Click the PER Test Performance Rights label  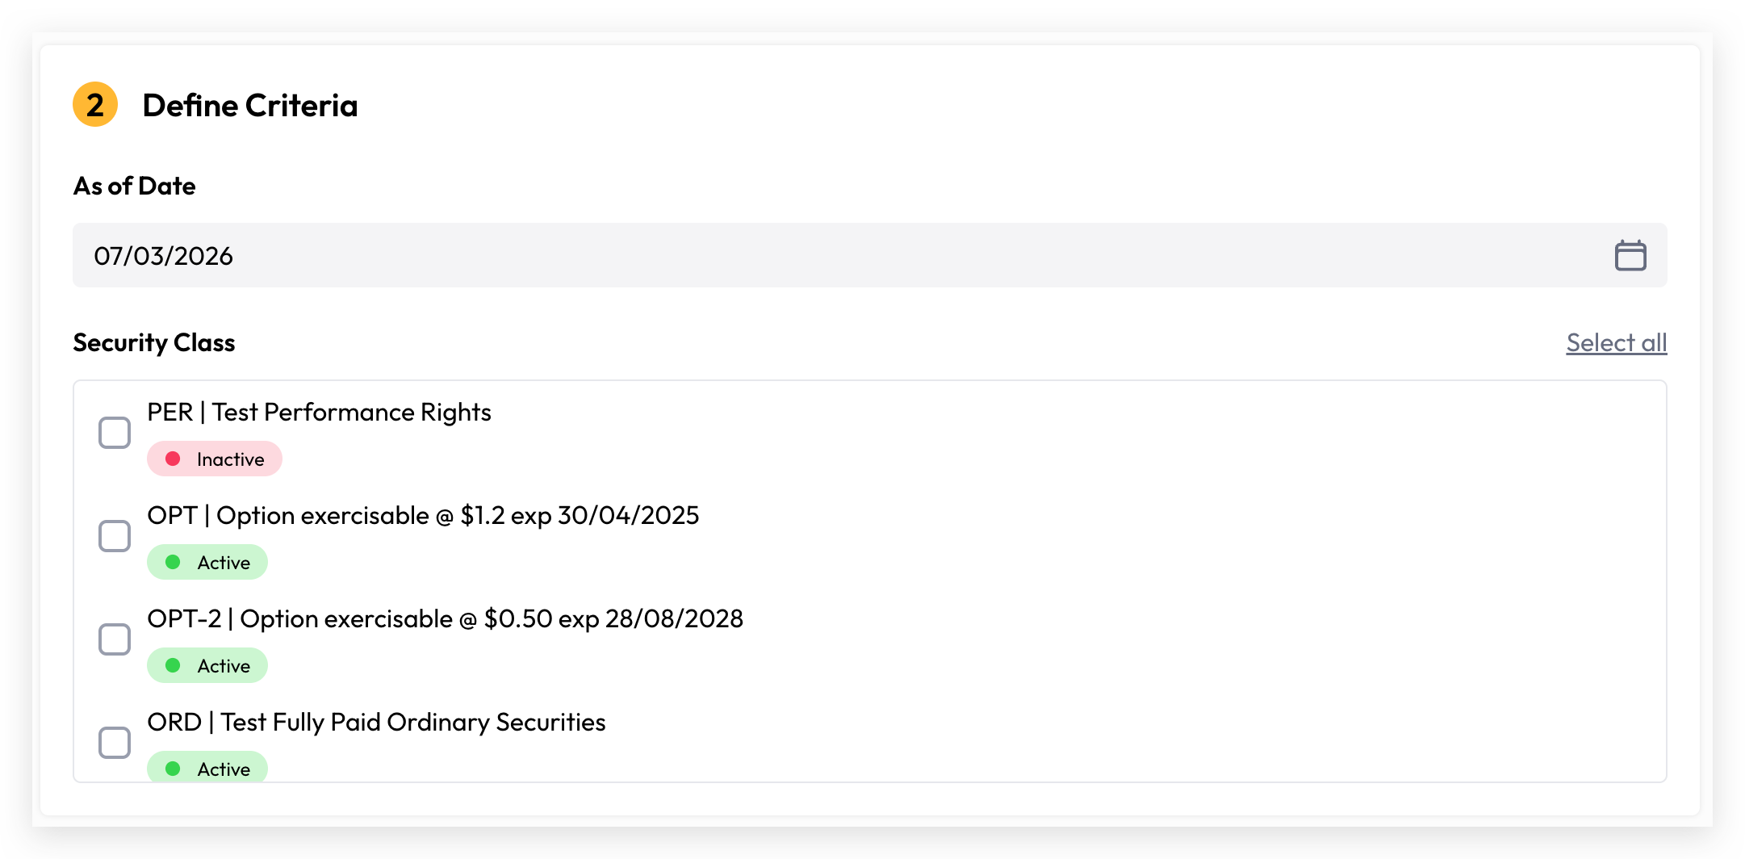point(320,412)
